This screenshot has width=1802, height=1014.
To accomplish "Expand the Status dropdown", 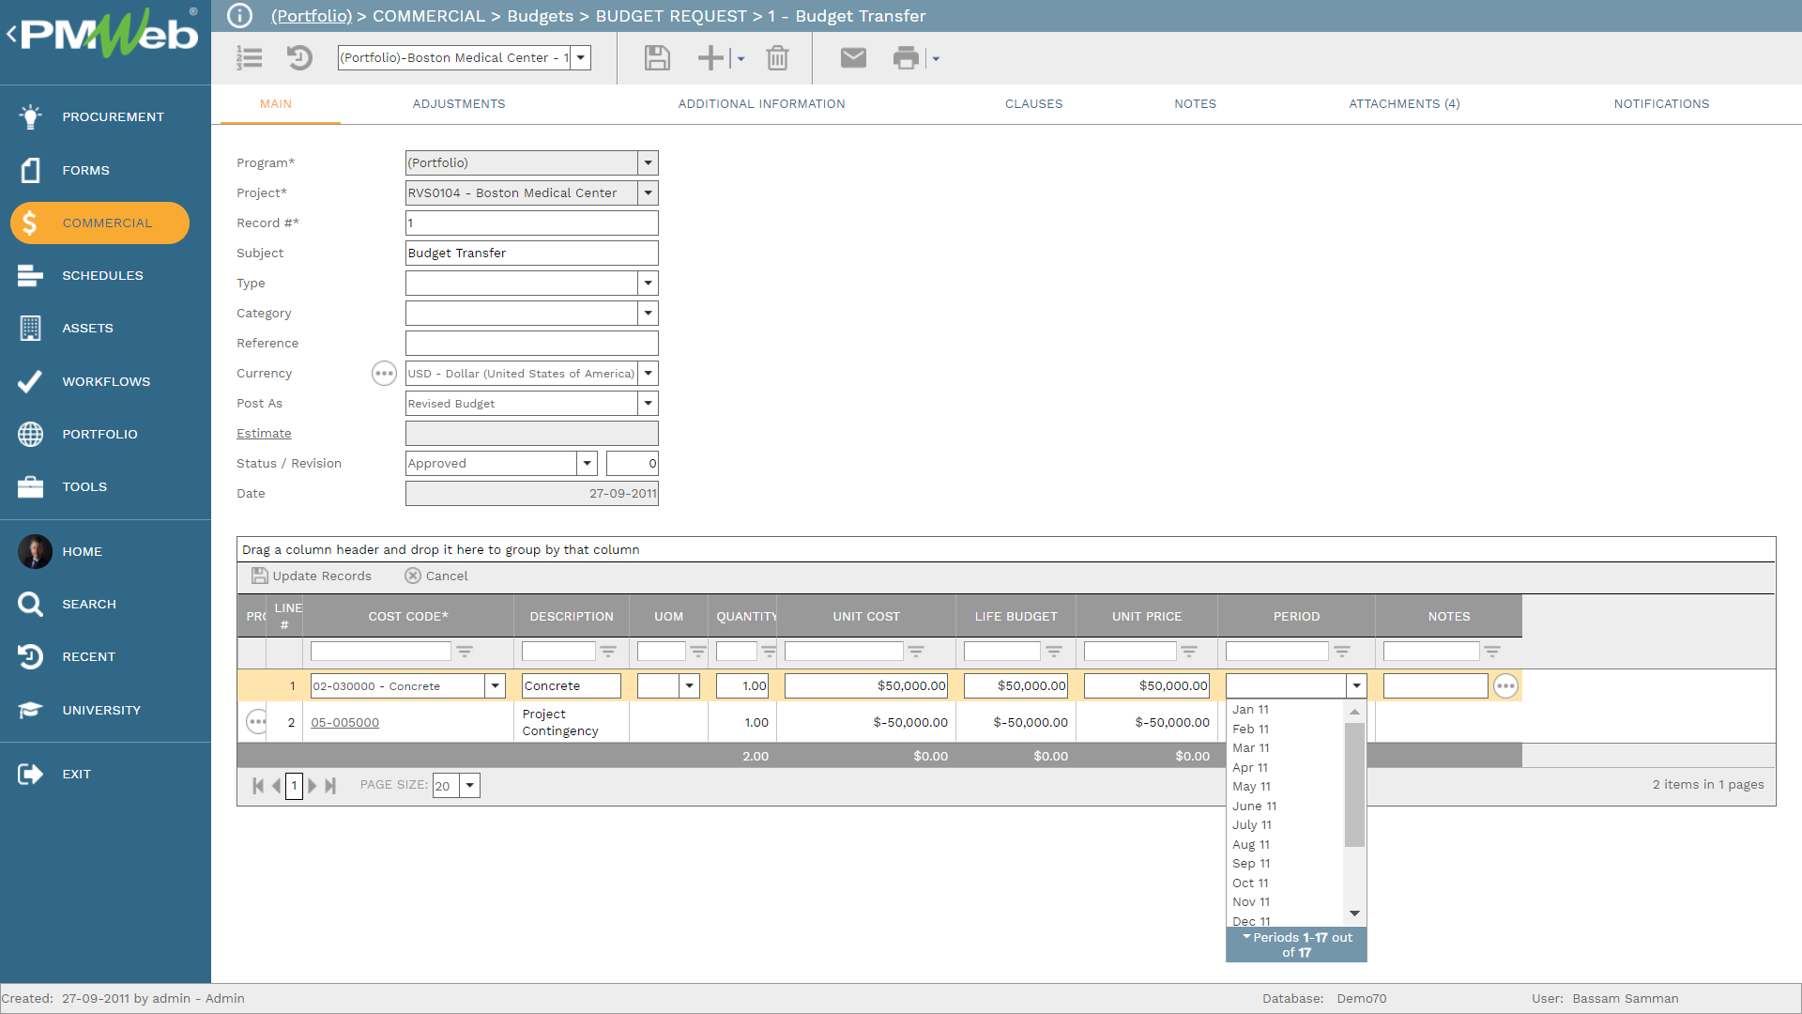I will (x=587, y=463).
